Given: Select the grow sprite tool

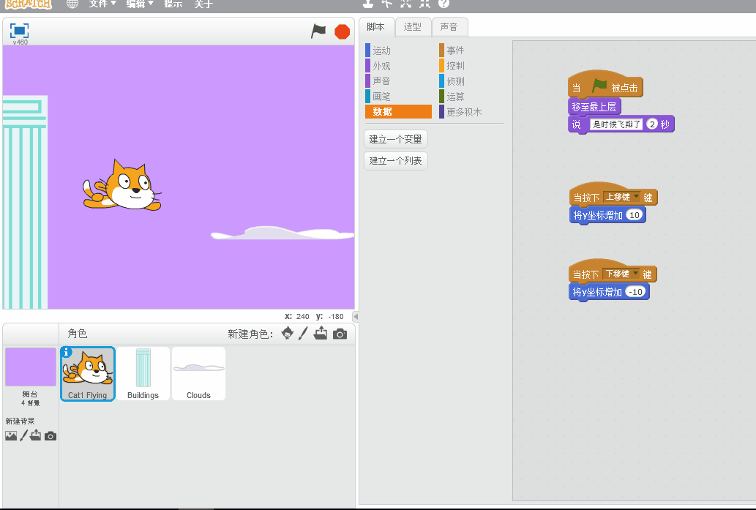Looking at the screenshot, I should [406, 4].
